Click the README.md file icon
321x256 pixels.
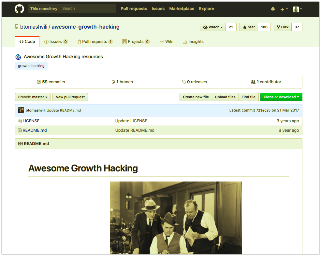(20, 130)
